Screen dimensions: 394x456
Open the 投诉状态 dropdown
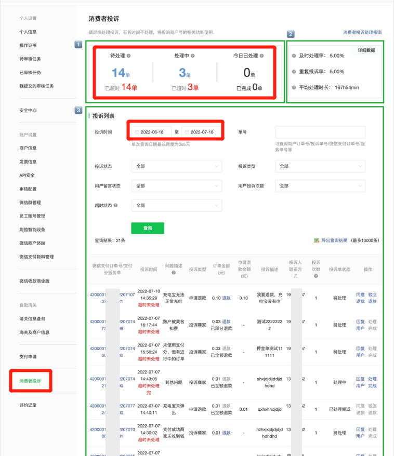click(177, 166)
